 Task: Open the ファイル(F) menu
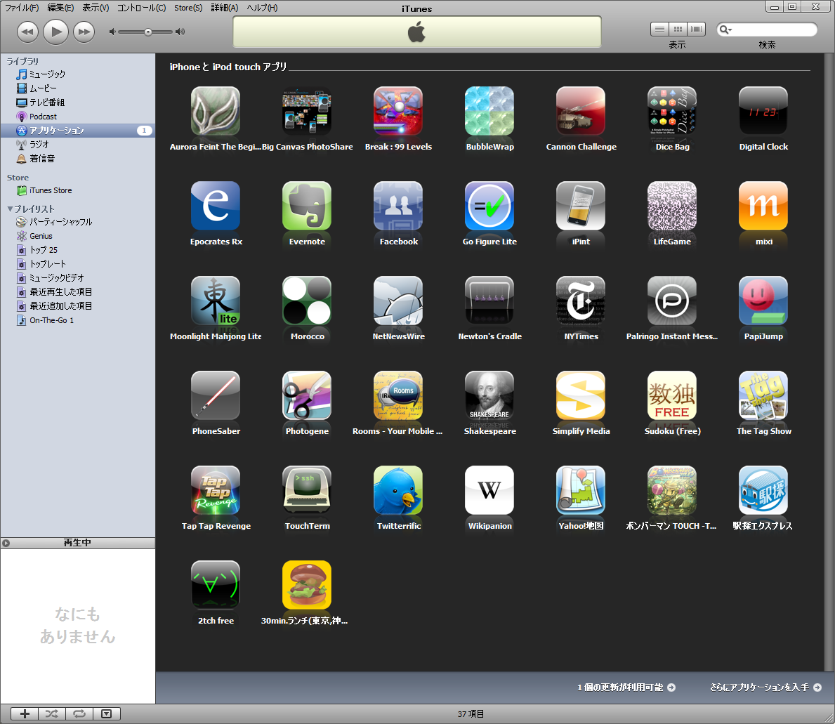[x=22, y=8]
